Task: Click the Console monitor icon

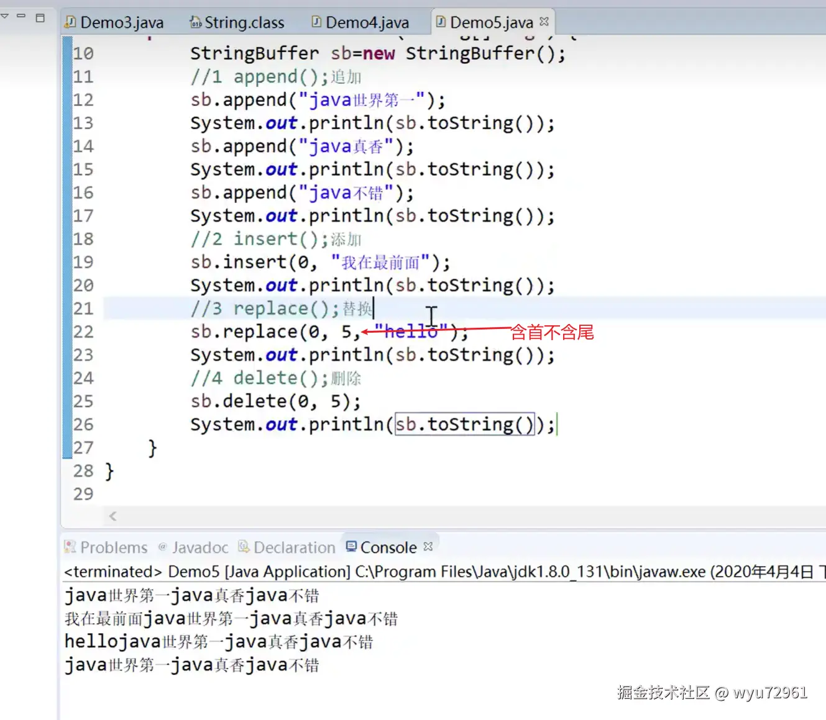Action: [351, 546]
